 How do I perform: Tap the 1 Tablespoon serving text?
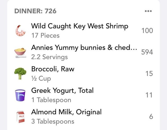51,100
